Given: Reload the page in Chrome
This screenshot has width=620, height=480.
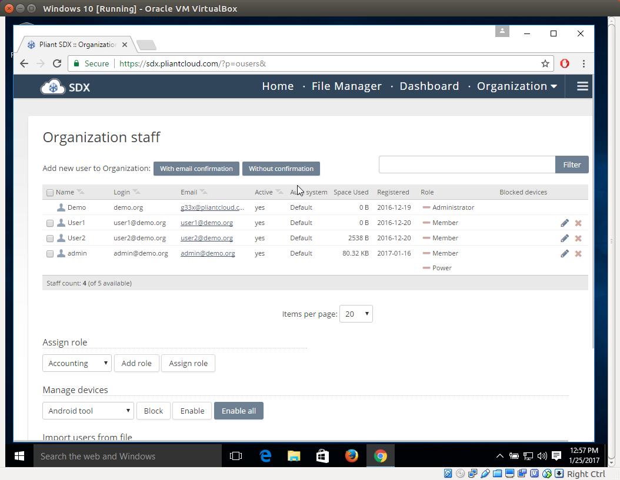Looking at the screenshot, I should click(x=57, y=63).
